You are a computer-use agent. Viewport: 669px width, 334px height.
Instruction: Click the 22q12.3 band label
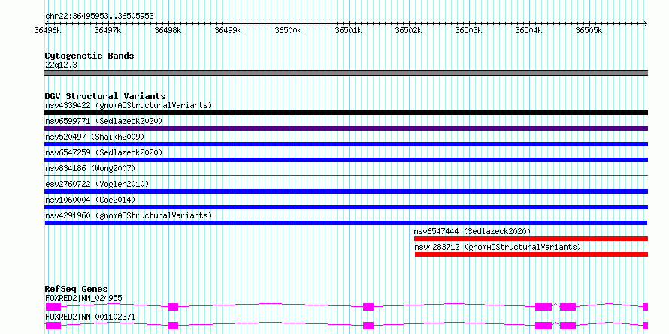click(61, 65)
